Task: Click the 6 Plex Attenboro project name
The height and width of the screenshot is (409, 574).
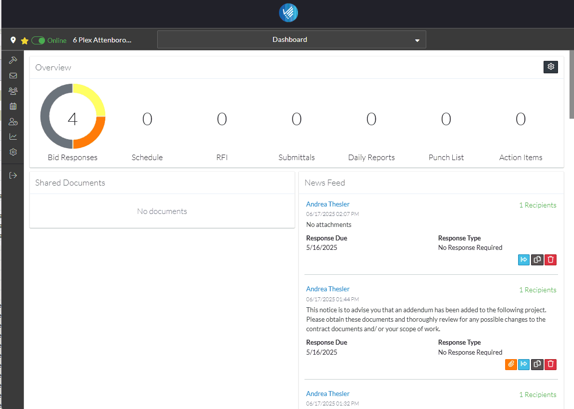Action: click(x=102, y=40)
